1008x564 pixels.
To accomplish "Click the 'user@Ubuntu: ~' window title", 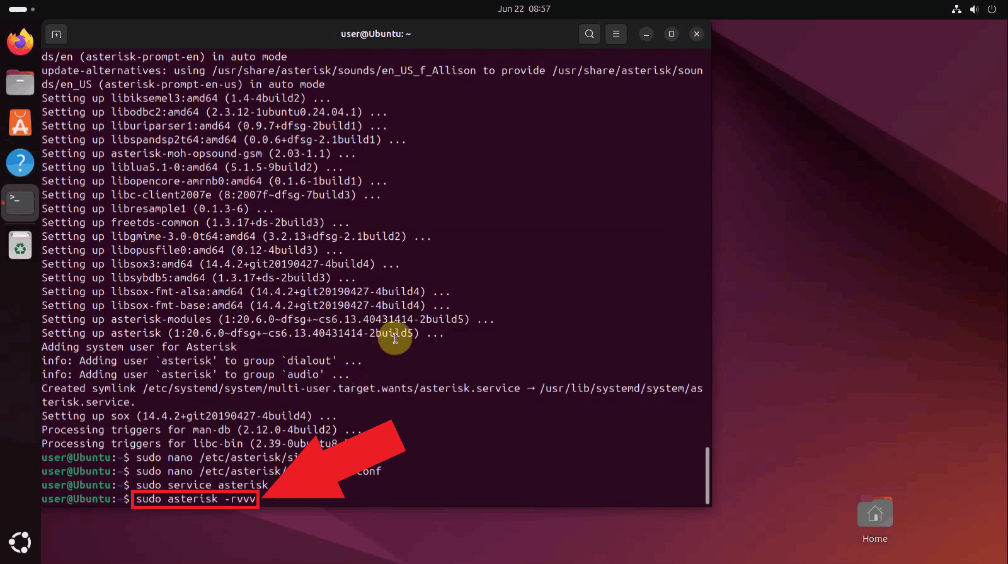I will pos(375,34).
